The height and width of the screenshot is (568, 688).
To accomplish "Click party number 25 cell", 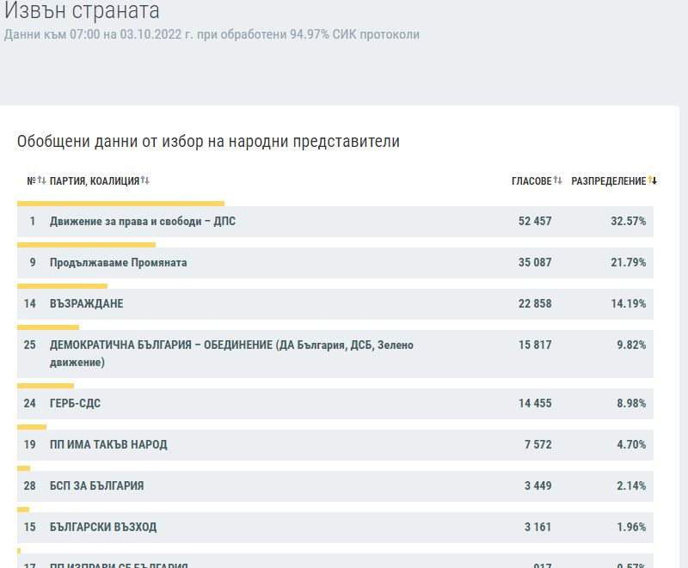I will (30, 345).
